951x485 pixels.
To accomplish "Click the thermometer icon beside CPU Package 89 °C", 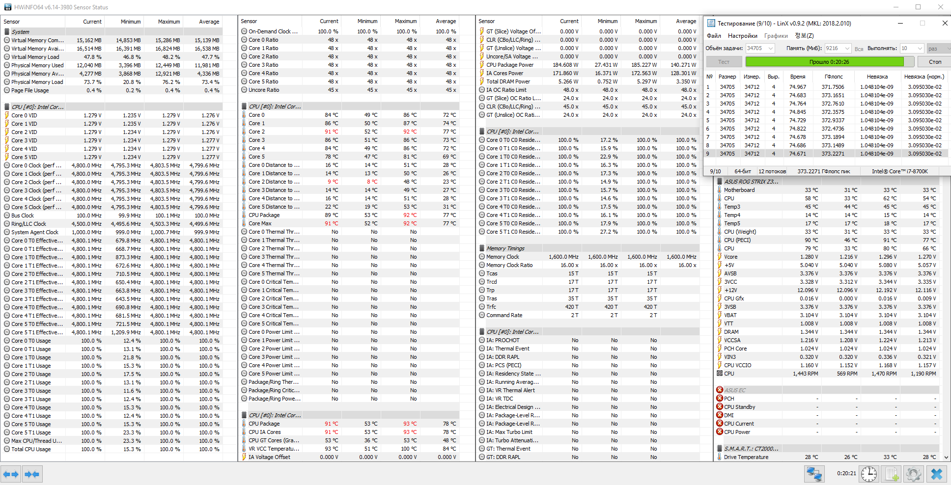I will [244, 215].
